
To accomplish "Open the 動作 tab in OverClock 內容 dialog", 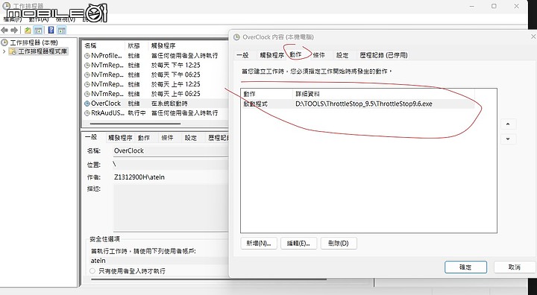I will [x=295, y=54].
